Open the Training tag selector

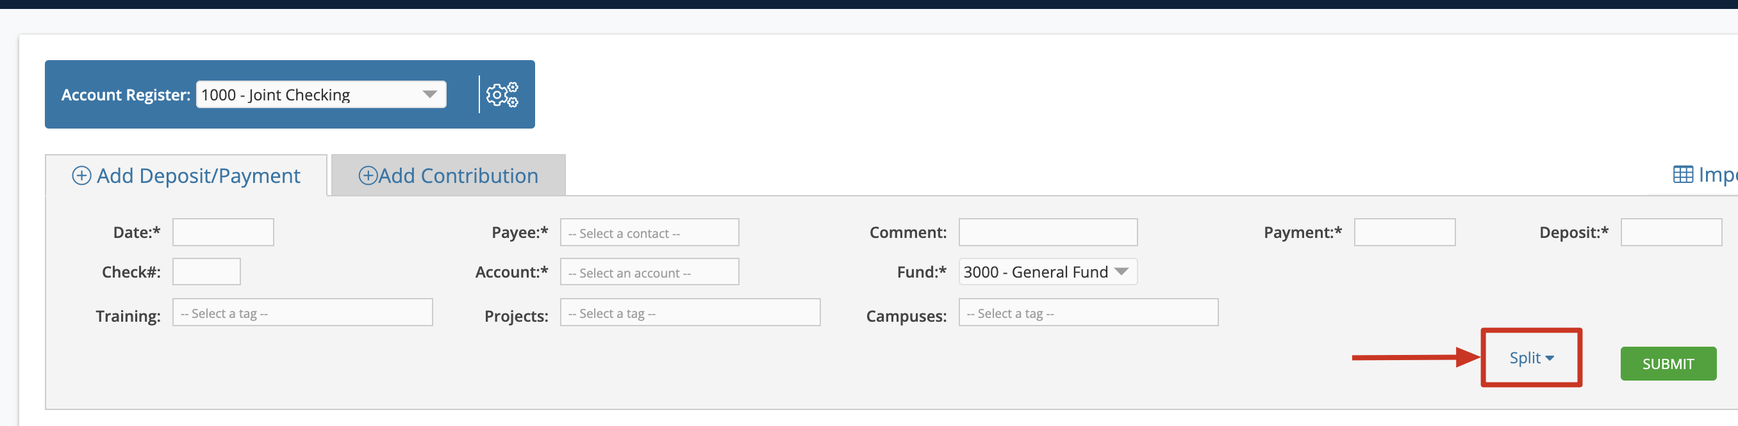pos(302,312)
